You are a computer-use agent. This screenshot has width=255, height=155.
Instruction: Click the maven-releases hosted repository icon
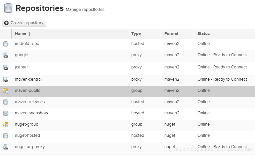point(6,102)
